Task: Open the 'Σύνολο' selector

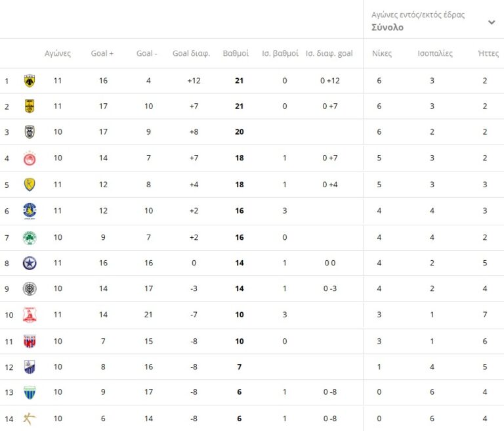Action: click(x=388, y=28)
